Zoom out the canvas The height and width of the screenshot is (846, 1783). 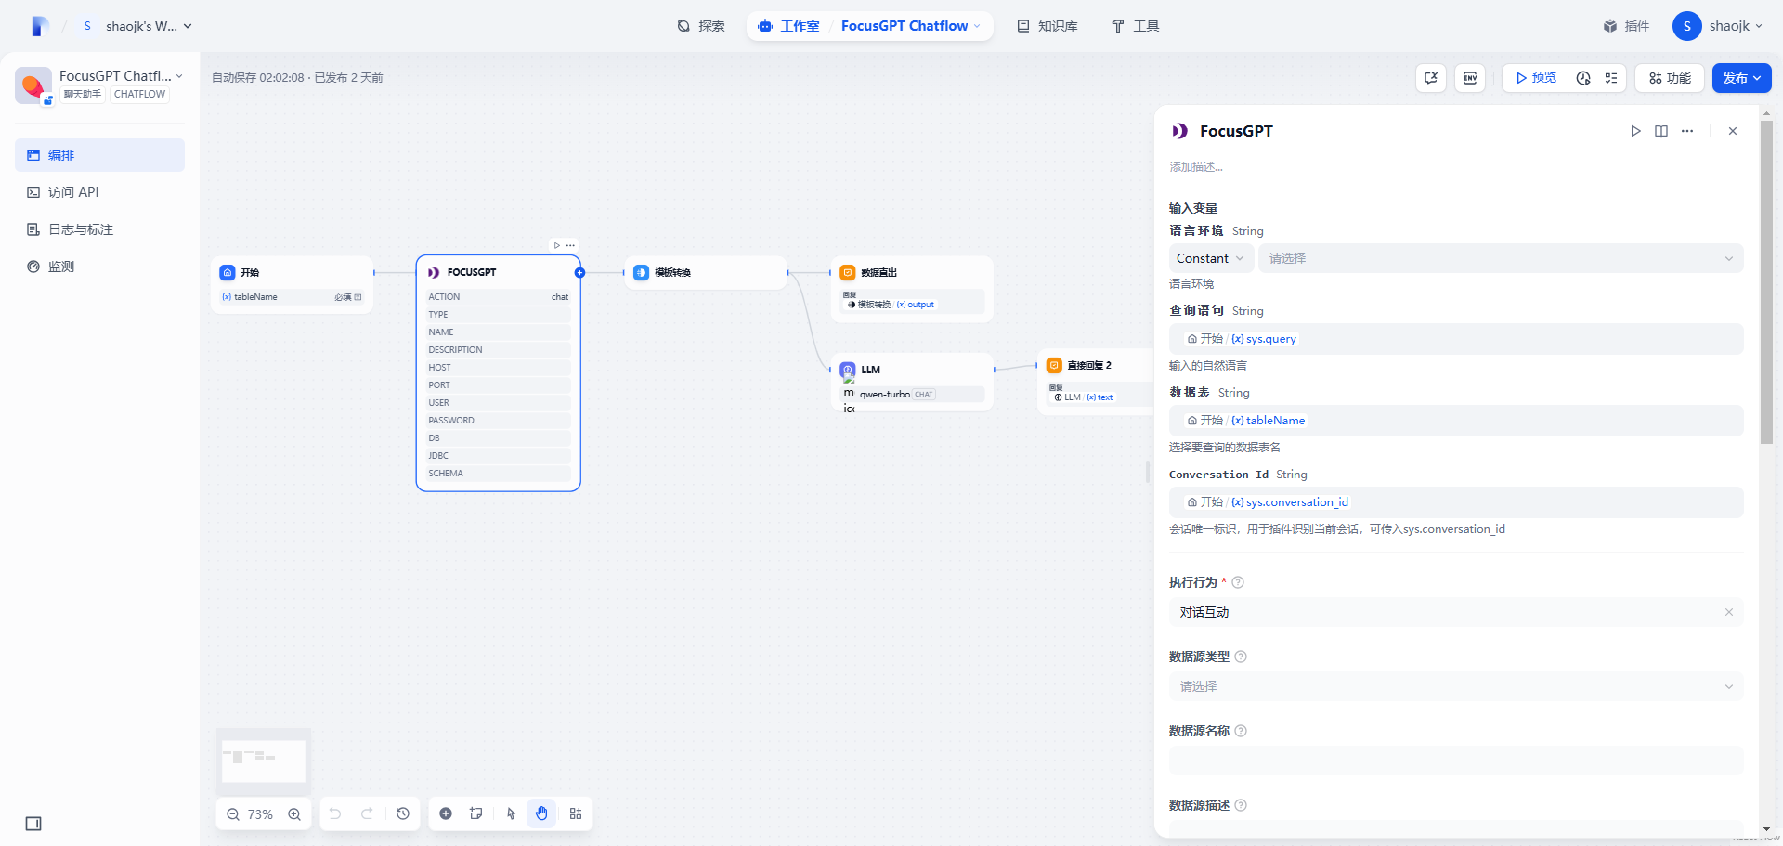233,814
